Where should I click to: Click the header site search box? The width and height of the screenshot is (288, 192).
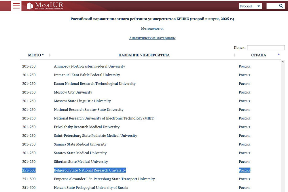272,6
